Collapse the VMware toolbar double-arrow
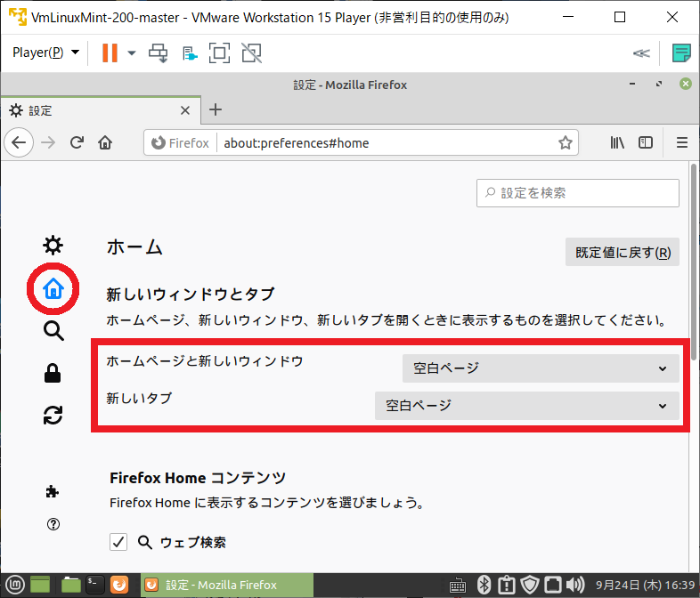 tap(641, 53)
